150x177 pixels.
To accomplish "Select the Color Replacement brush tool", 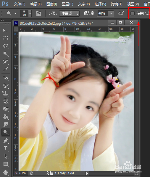I will click(x=6, y=86).
